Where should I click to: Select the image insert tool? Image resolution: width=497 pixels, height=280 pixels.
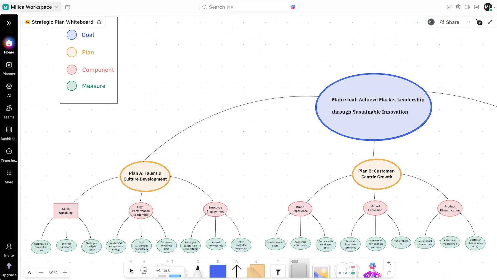pos(321,271)
